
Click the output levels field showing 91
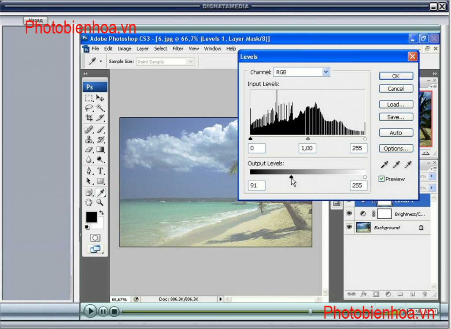tap(257, 185)
